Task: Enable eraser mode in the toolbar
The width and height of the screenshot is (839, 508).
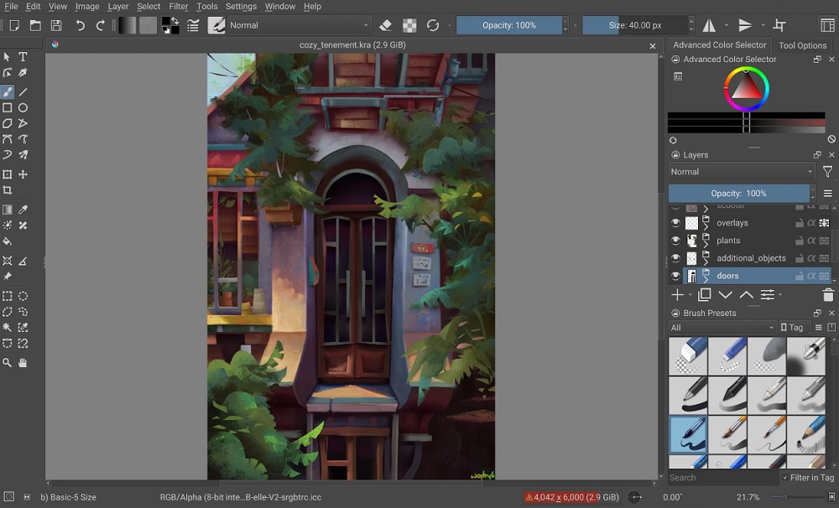Action: pos(385,25)
